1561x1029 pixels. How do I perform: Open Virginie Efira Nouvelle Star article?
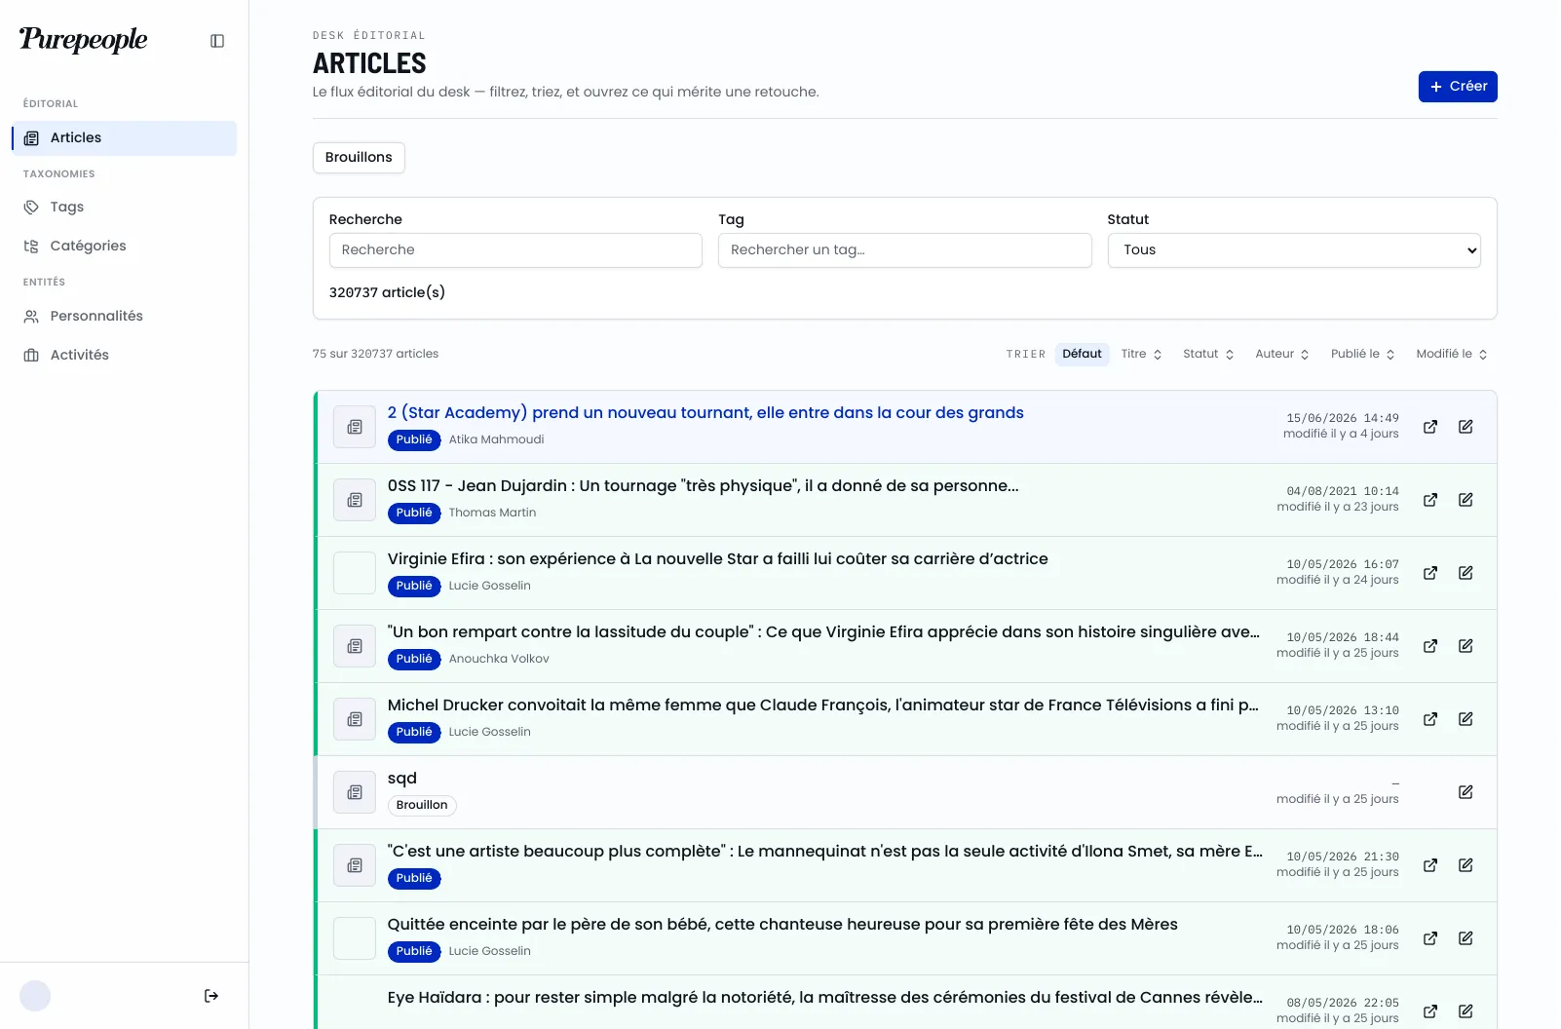click(x=718, y=559)
